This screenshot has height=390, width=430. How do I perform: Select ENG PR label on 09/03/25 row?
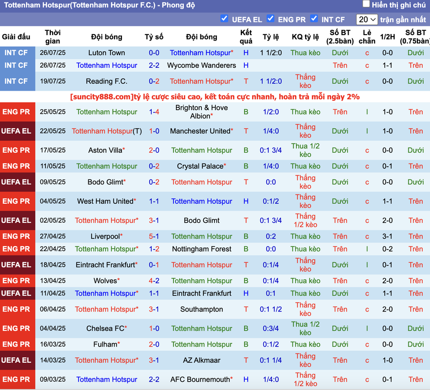click(17, 380)
